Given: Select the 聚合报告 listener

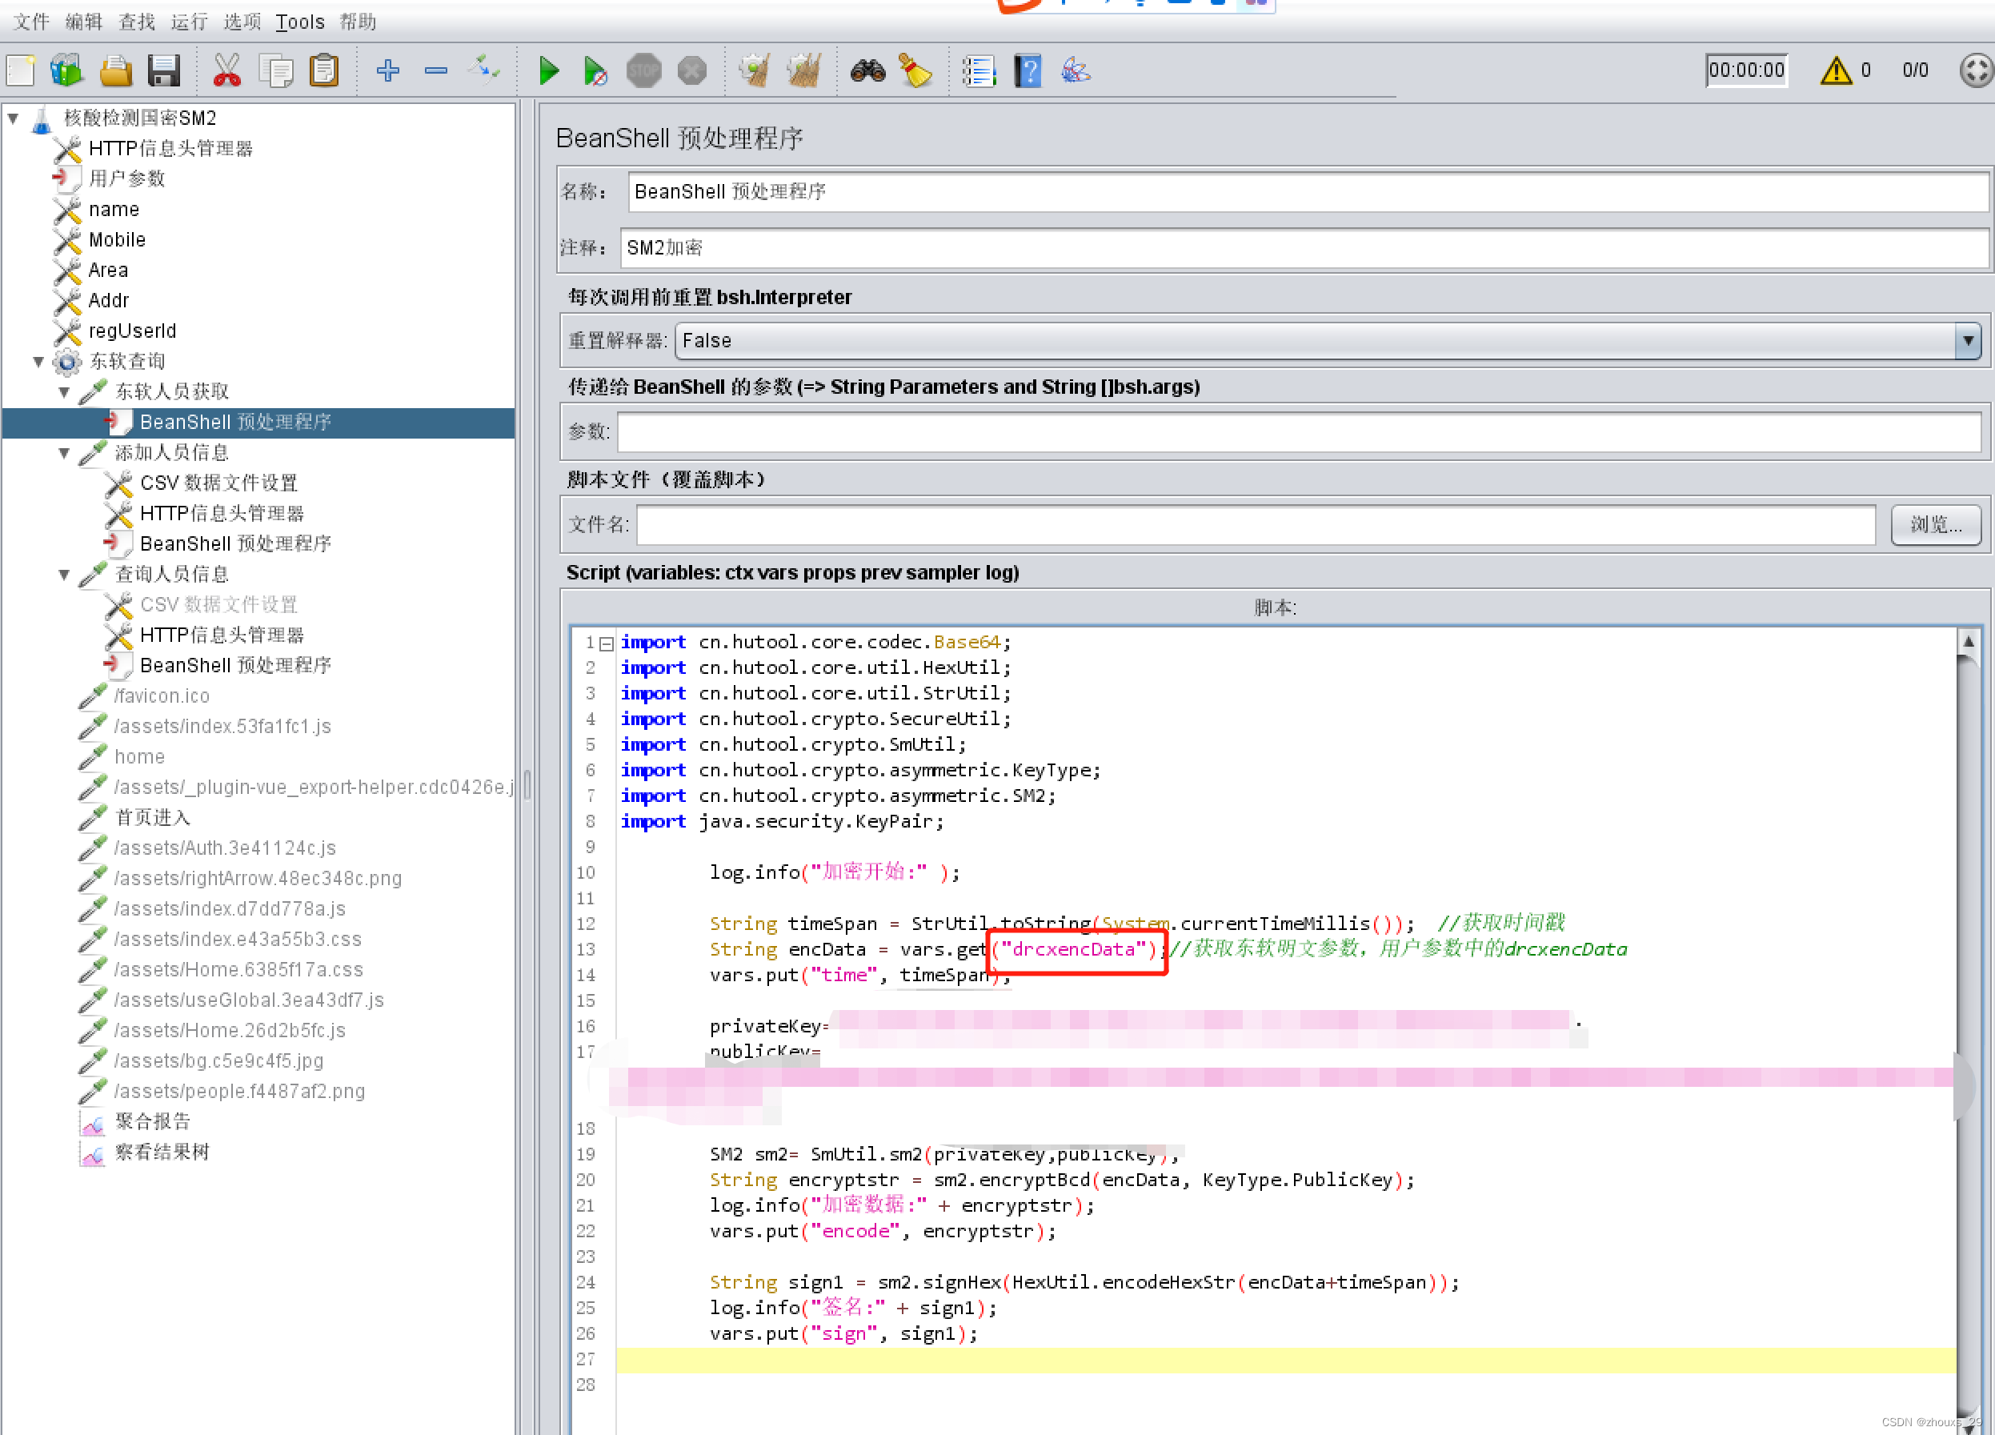Looking at the screenshot, I should 152,1121.
